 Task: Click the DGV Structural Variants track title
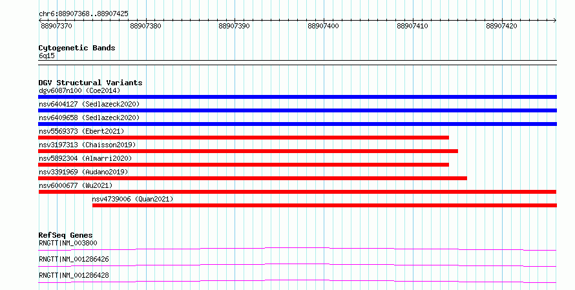[90, 83]
